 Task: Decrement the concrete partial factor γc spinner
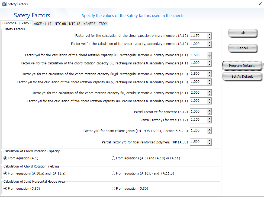(209, 113)
